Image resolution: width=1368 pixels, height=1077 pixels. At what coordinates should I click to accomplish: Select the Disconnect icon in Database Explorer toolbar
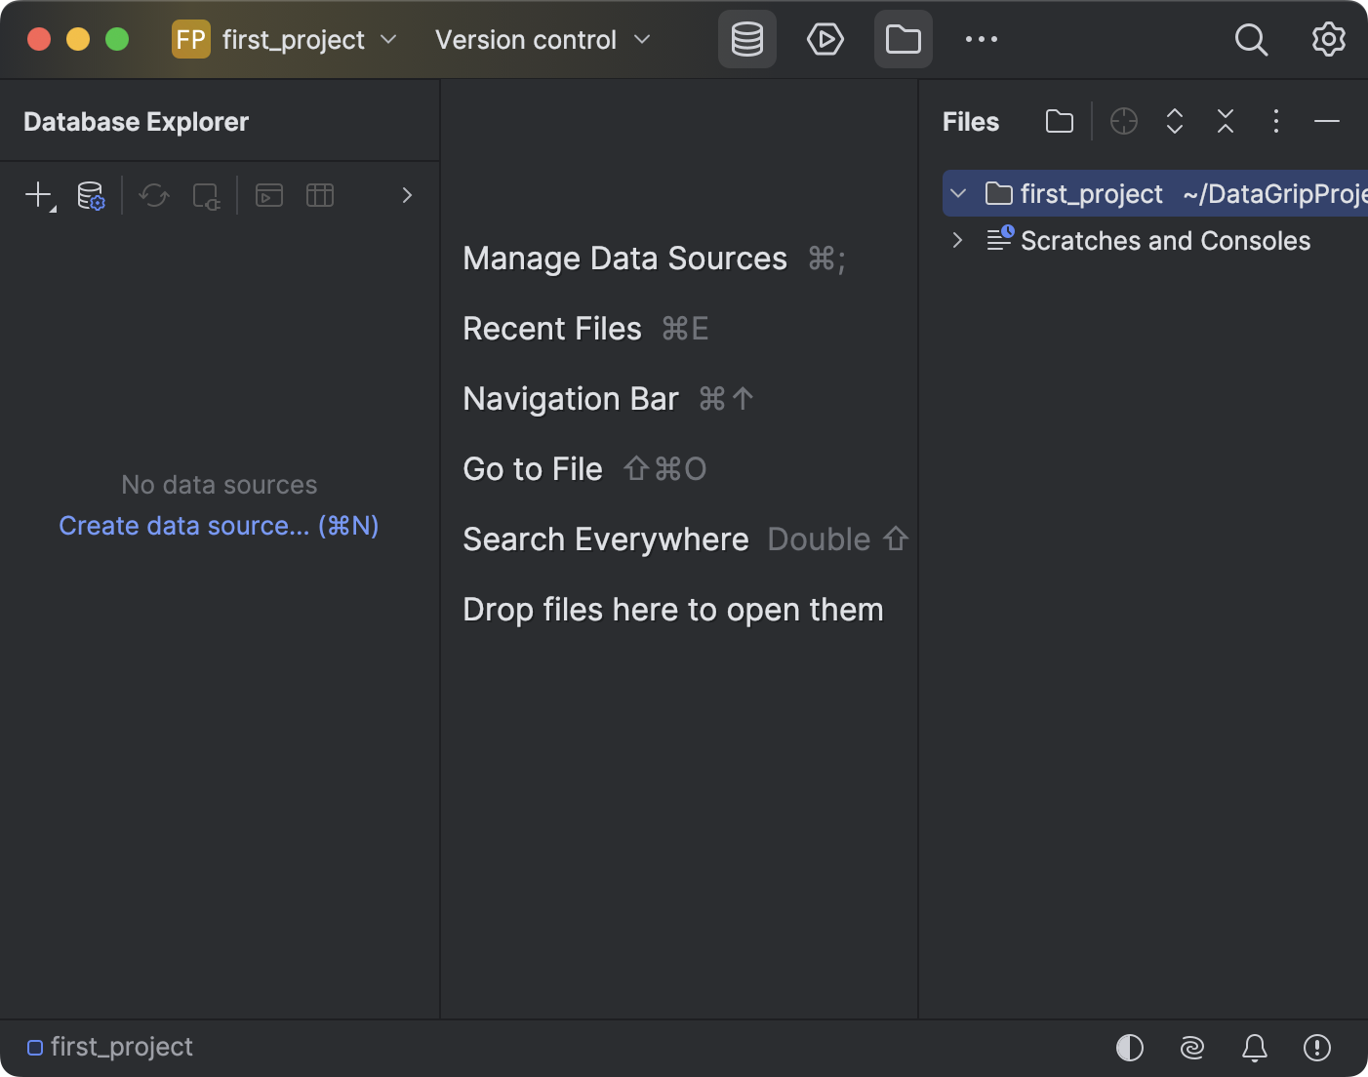206,196
